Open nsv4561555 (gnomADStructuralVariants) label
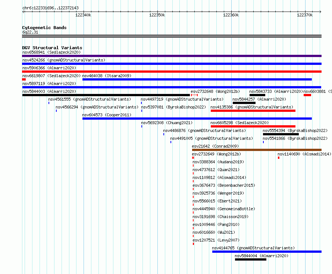 [90, 99]
